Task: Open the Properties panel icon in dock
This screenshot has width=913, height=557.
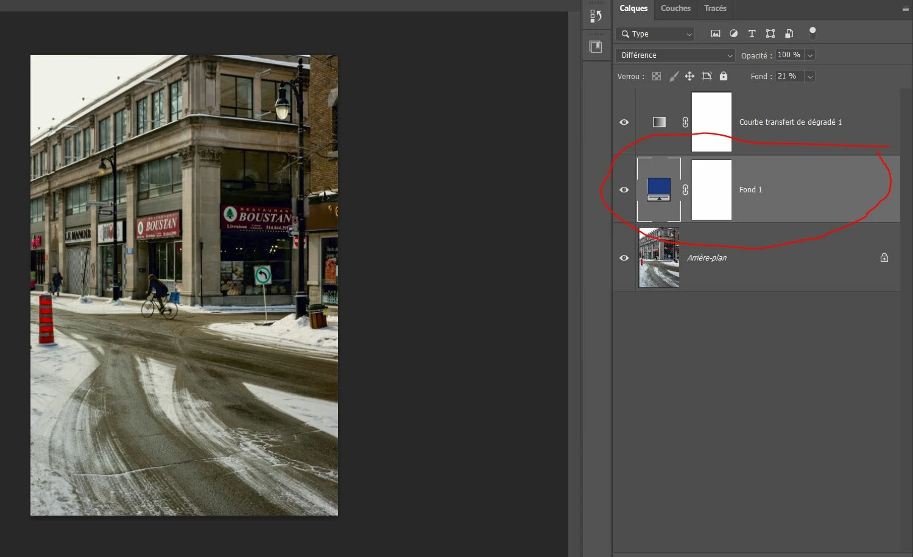Action: point(596,47)
